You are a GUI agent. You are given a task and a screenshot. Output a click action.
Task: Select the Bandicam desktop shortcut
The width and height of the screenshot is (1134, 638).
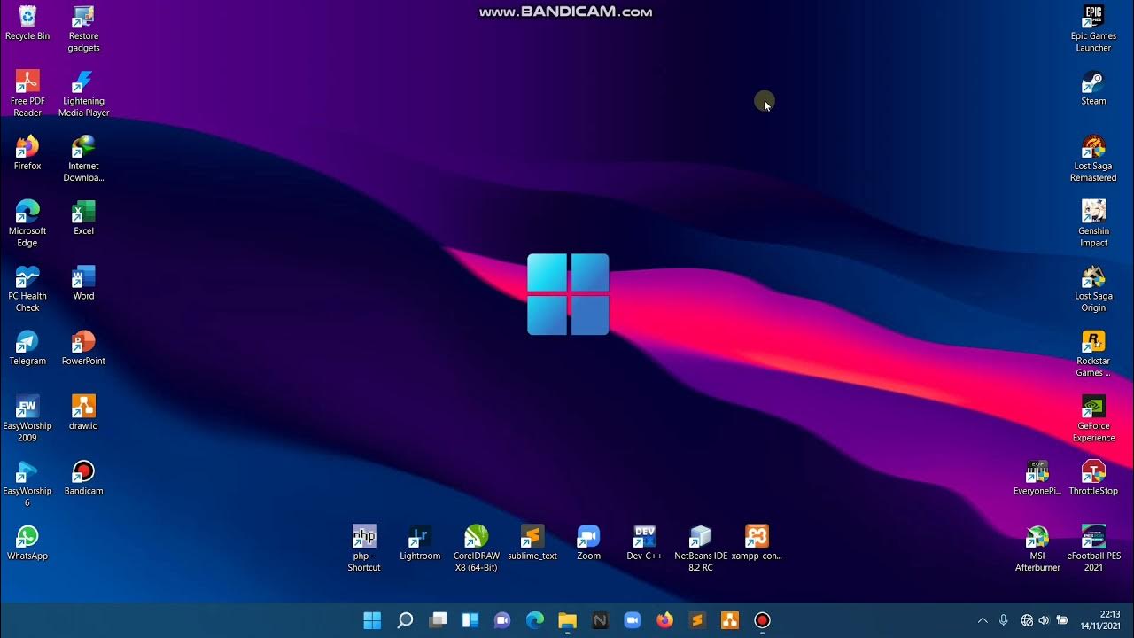83,478
